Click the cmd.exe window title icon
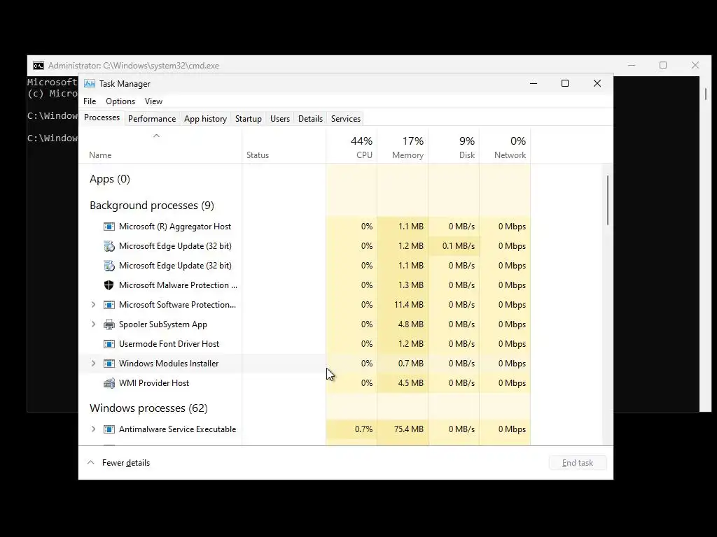This screenshot has height=537, width=717. (39, 66)
